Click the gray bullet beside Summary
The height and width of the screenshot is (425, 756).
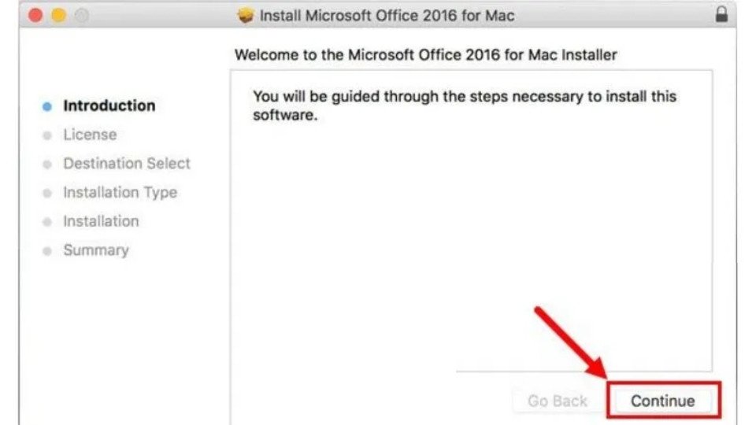coord(47,251)
